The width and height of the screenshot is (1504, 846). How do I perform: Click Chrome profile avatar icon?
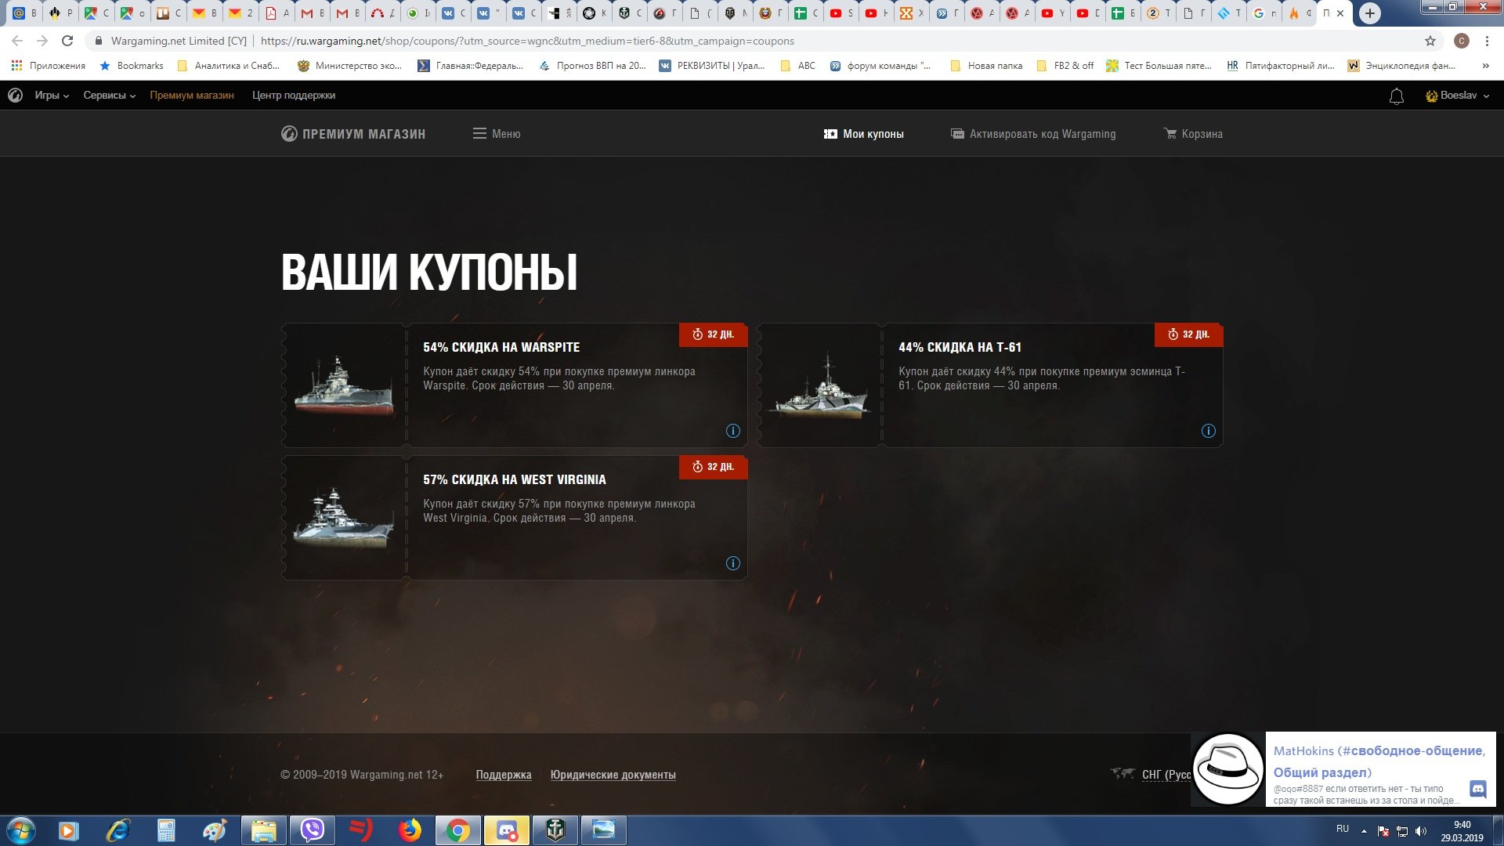[1461, 41]
